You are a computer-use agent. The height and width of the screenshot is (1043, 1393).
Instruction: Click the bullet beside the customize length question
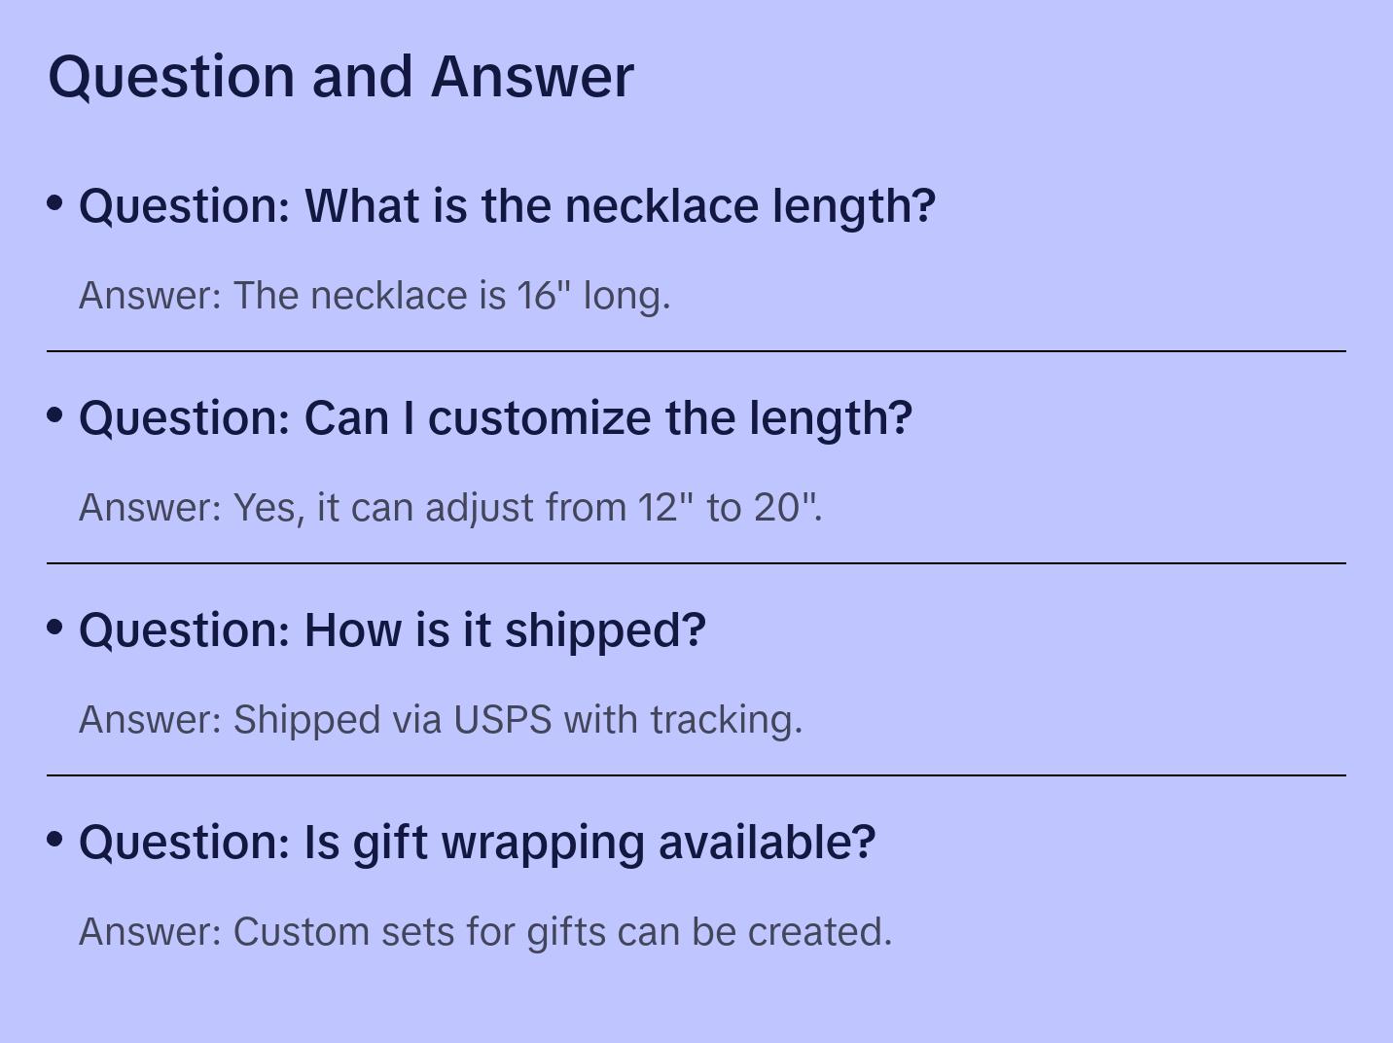55,415
